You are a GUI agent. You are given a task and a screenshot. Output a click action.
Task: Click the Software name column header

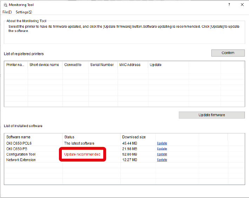click(x=19, y=137)
